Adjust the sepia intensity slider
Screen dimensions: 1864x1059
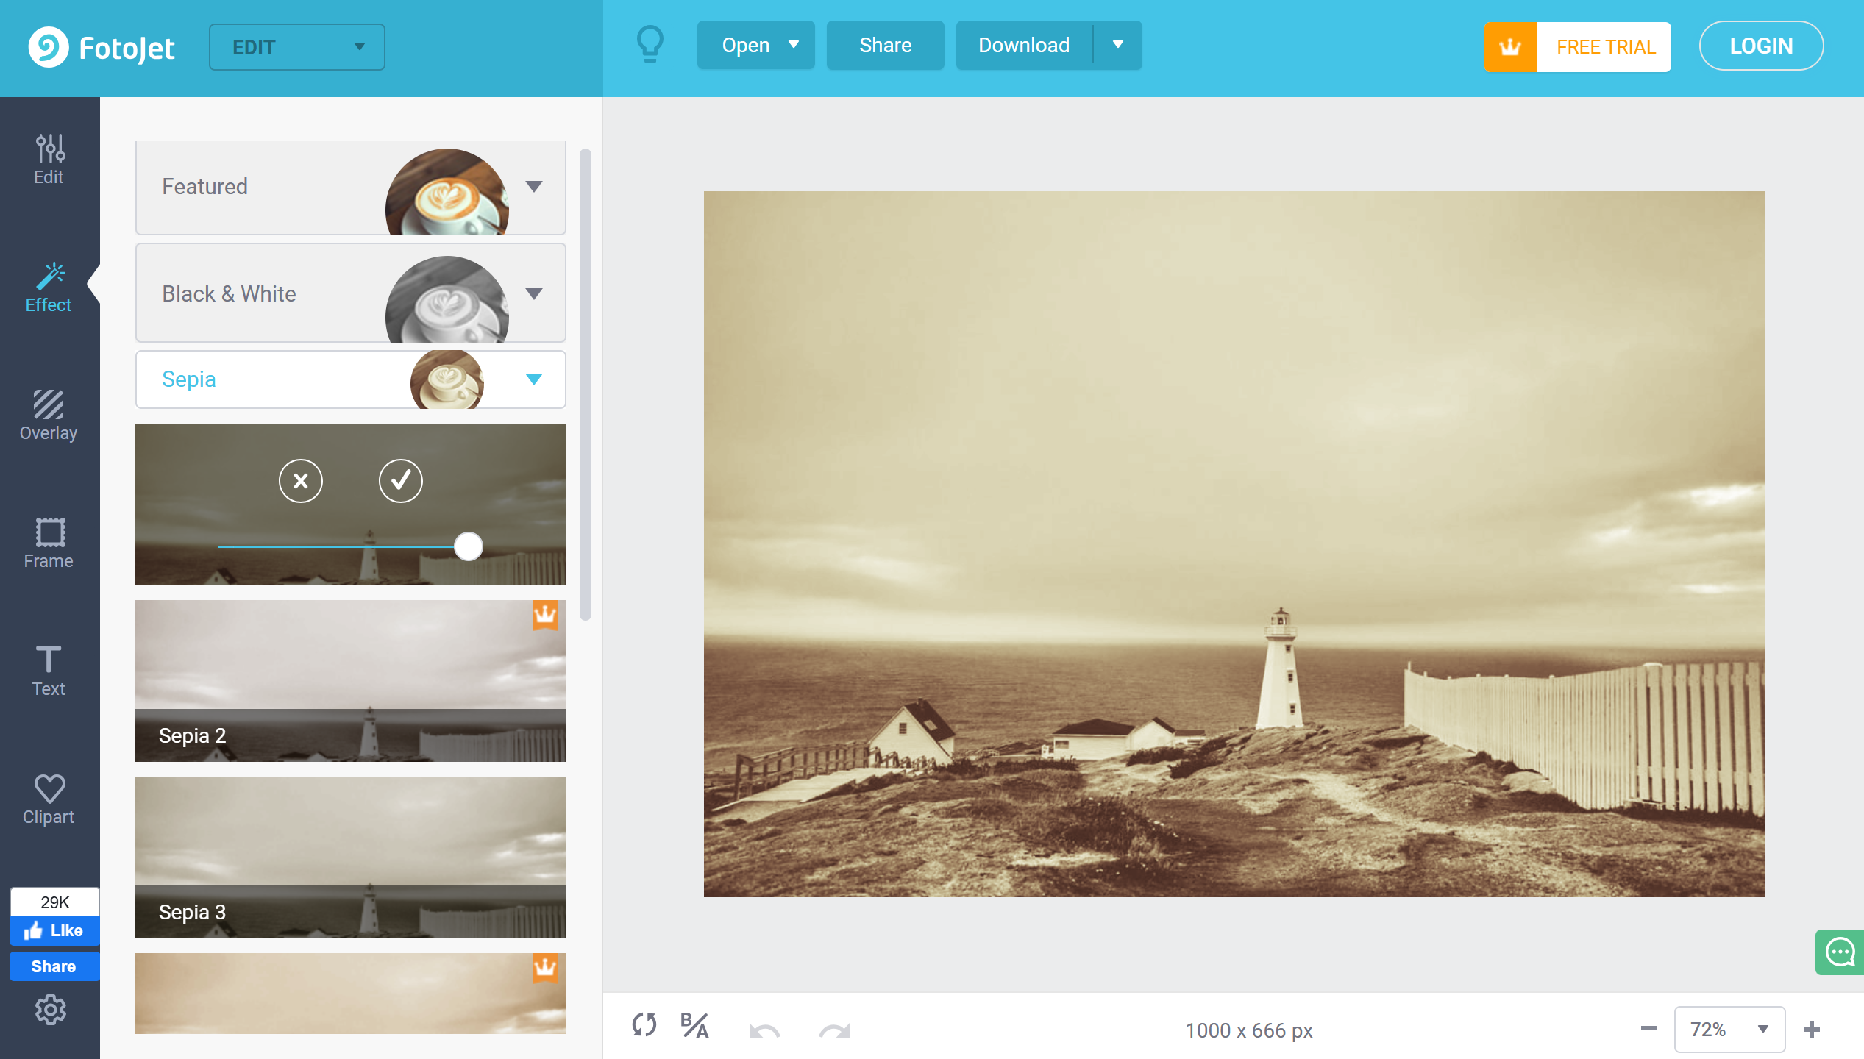(468, 546)
